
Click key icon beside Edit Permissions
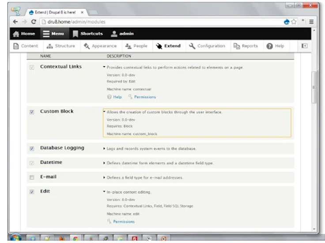(109, 221)
